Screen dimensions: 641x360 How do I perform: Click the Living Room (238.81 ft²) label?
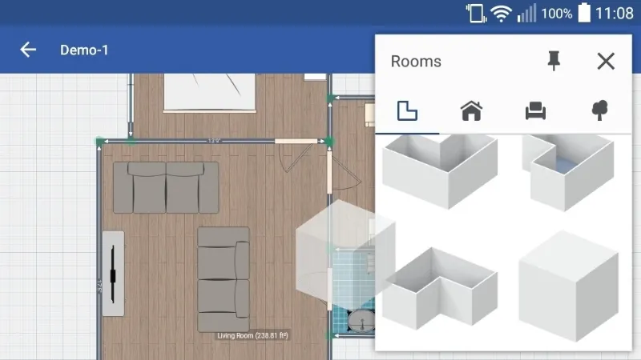coord(252,335)
